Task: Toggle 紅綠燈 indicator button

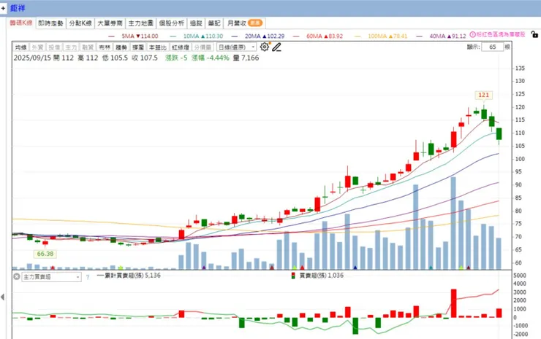Action: [x=181, y=47]
